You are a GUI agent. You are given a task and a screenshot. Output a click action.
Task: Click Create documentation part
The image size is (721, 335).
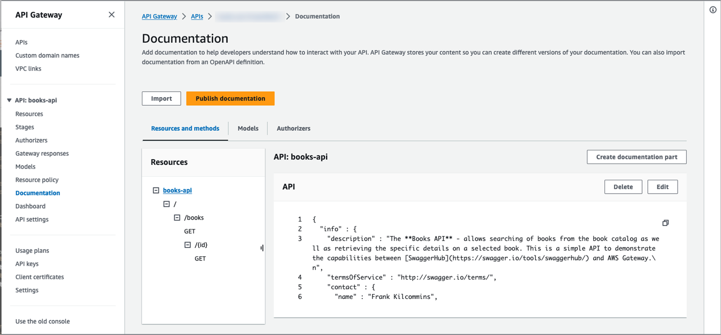click(636, 157)
